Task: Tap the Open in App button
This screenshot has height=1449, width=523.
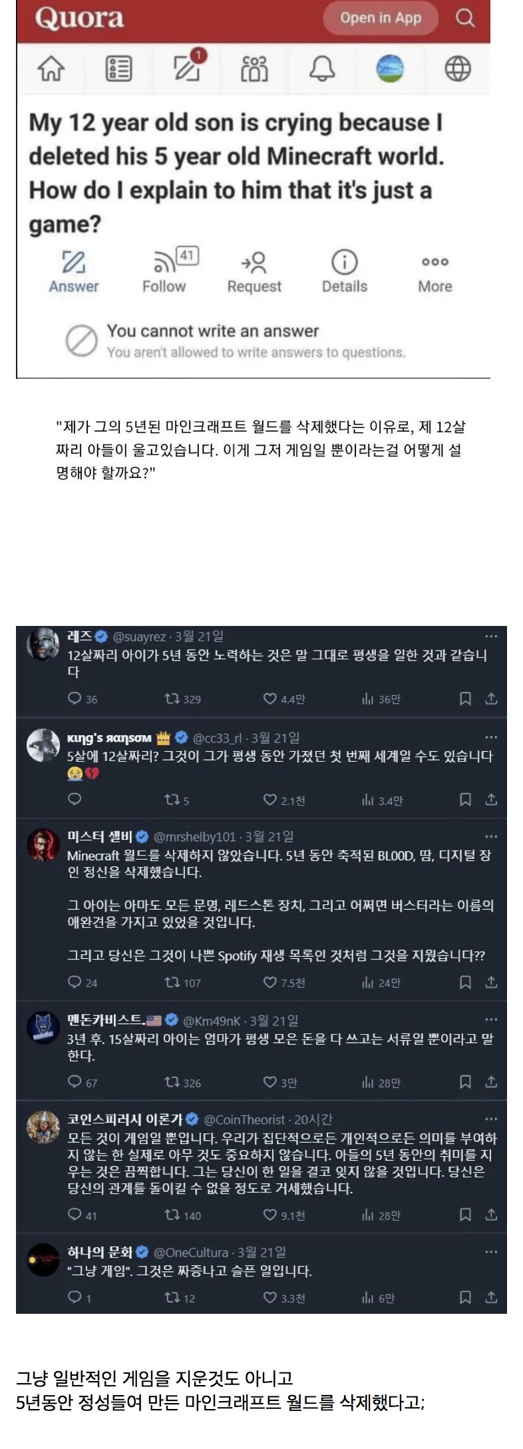Action: pos(381,18)
